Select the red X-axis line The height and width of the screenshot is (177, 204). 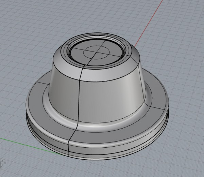click(150, 27)
